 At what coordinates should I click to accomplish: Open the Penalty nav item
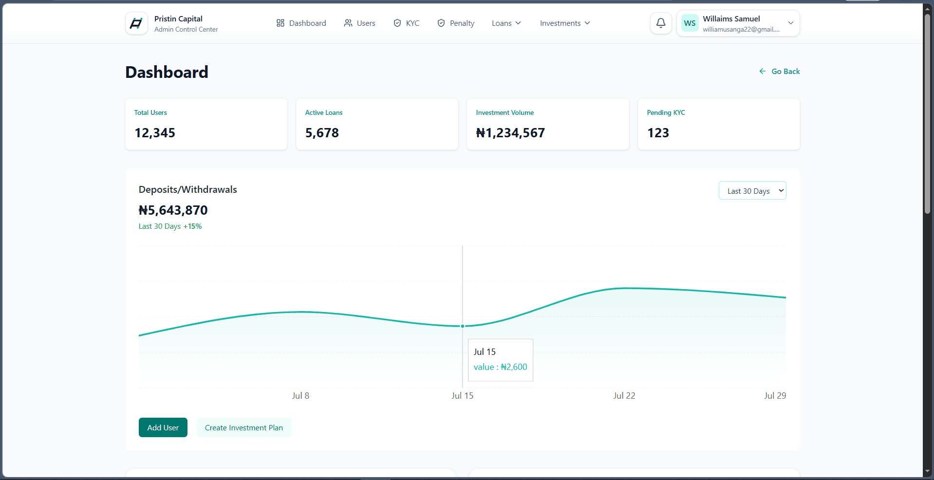[x=456, y=23]
